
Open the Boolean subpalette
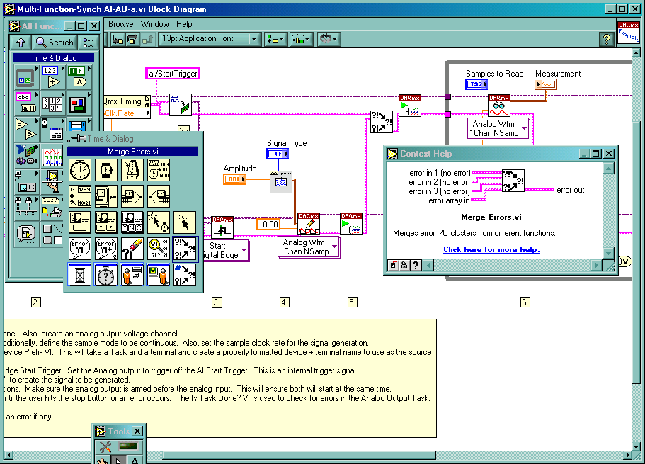(x=78, y=77)
